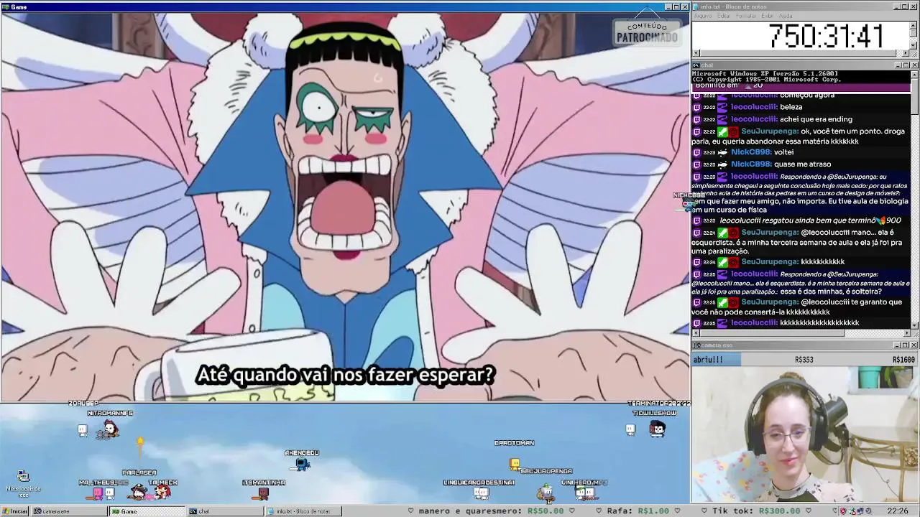Click the abriu!!! progress bar in camera window

(717, 360)
